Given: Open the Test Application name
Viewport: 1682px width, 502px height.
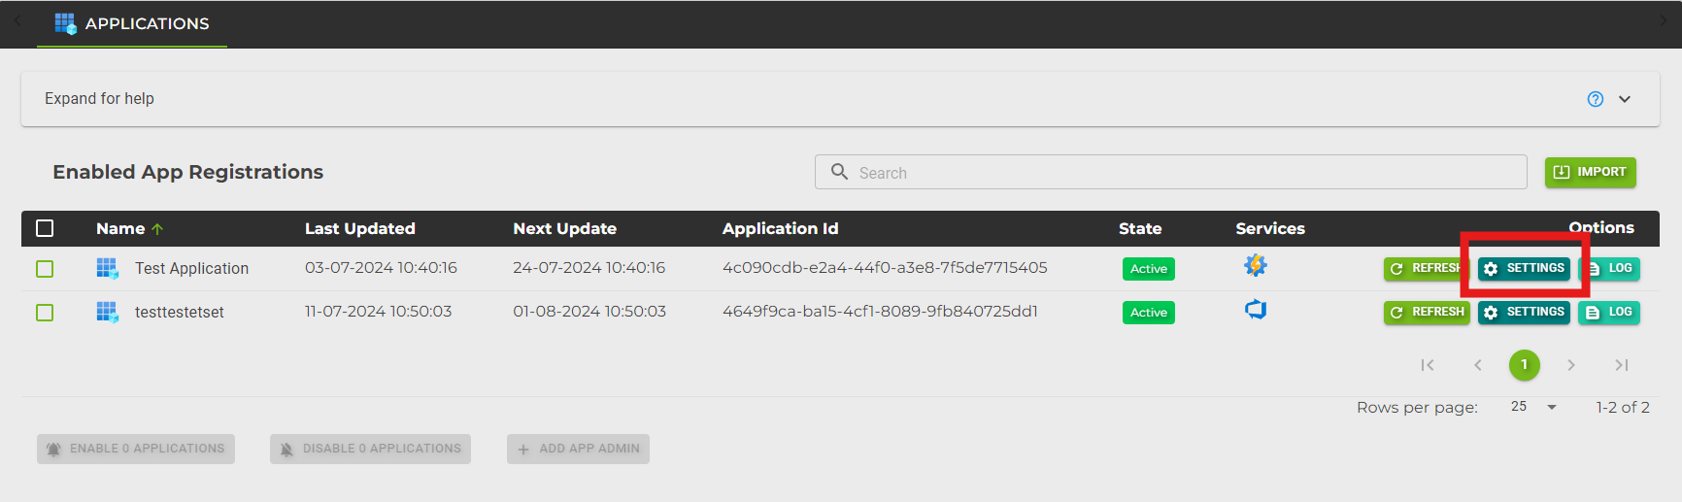Looking at the screenshot, I should click(x=191, y=268).
